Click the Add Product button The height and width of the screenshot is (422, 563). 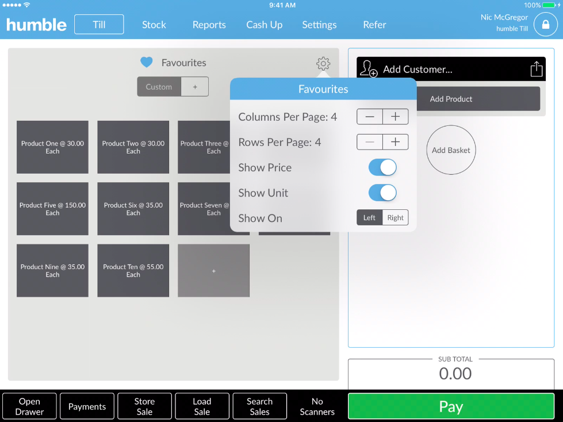click(478, 99)
